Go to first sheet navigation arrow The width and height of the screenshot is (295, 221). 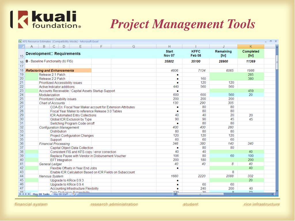tap(20, 194)
